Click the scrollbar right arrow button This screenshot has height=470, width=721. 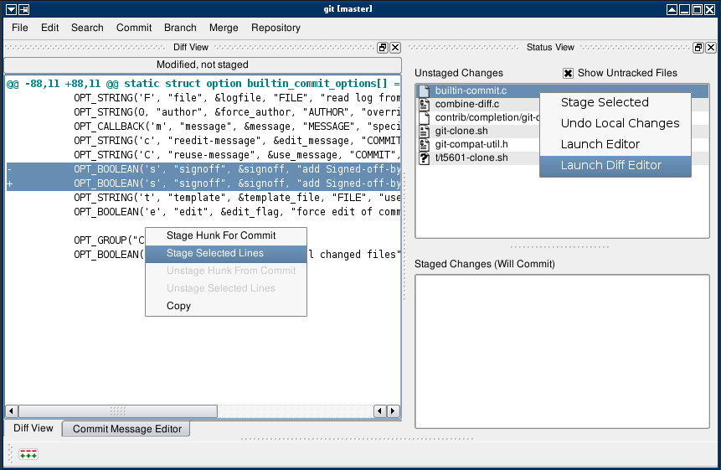pyautogui.click(x=393, y=411)
